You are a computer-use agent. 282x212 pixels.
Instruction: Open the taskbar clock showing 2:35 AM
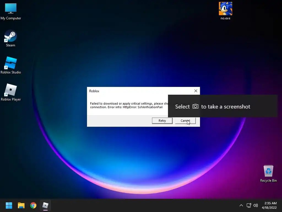coord(270,203)
